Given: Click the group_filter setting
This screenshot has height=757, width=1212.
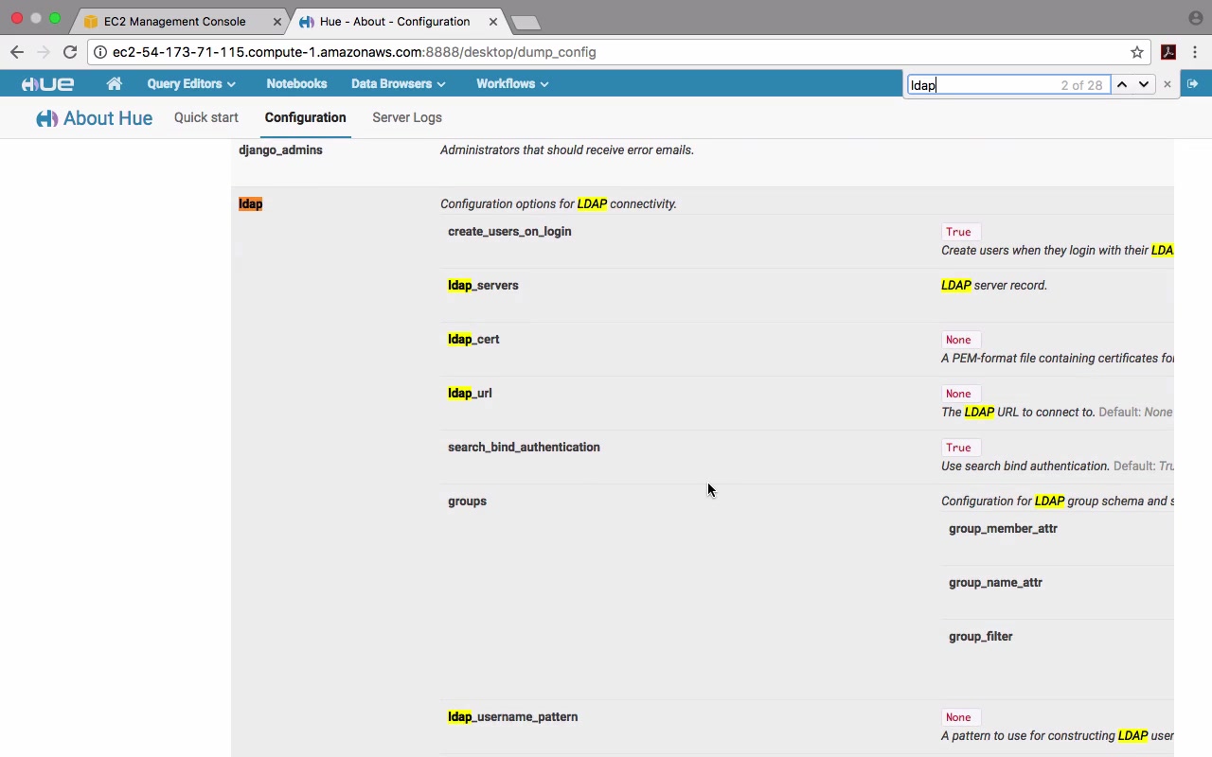Looking at the screenshot, I should tap(980, 636).
